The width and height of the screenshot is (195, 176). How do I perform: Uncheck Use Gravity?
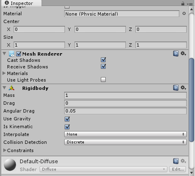67,119
